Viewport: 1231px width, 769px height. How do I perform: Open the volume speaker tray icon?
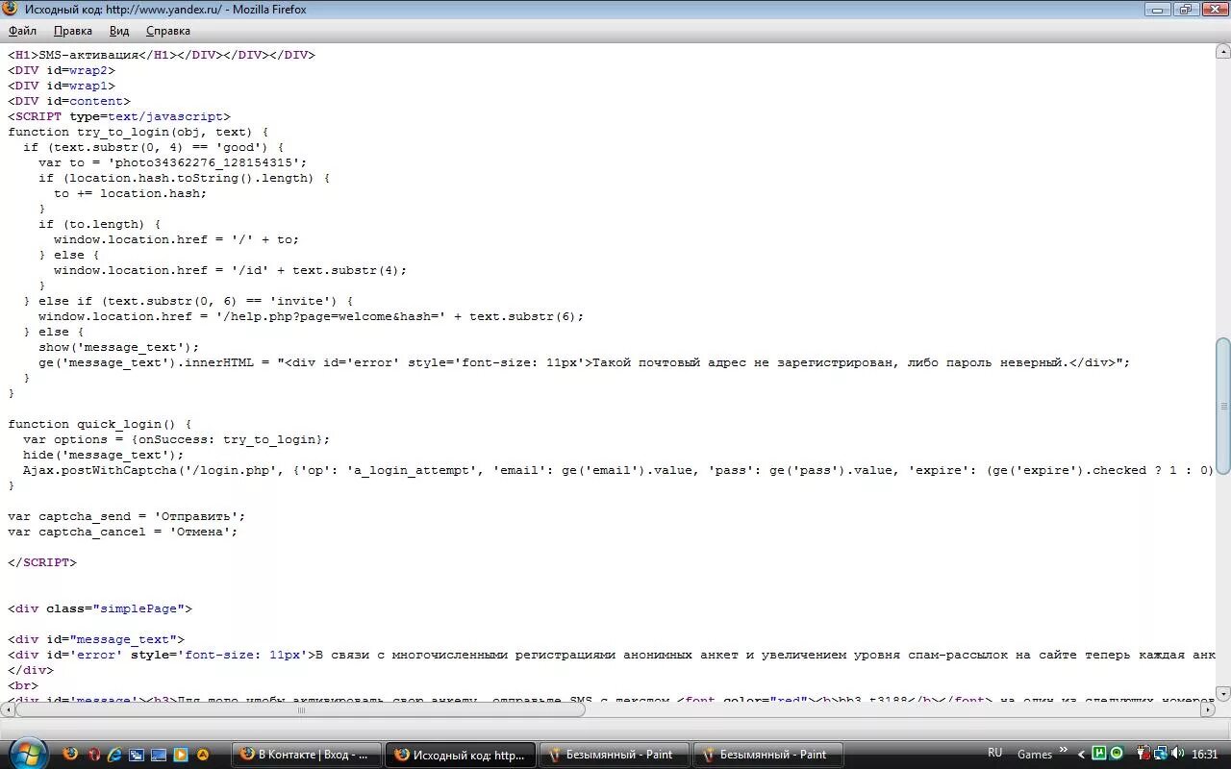(1178, 755)
